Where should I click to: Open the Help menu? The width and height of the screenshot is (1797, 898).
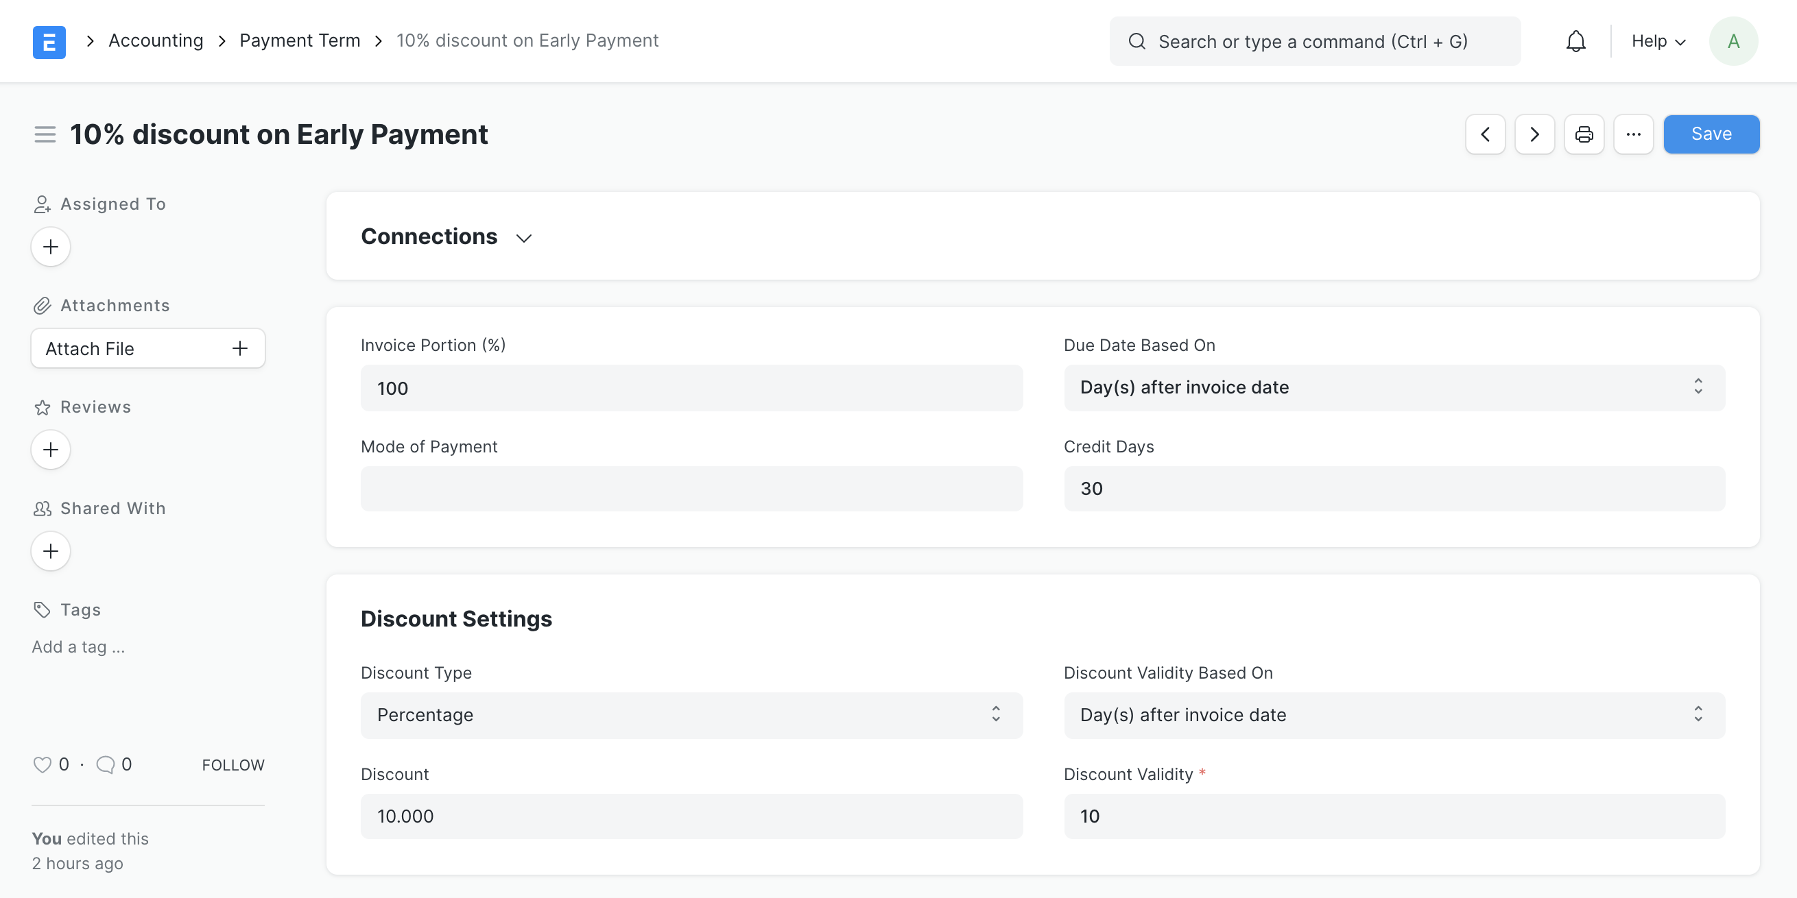1658,41
